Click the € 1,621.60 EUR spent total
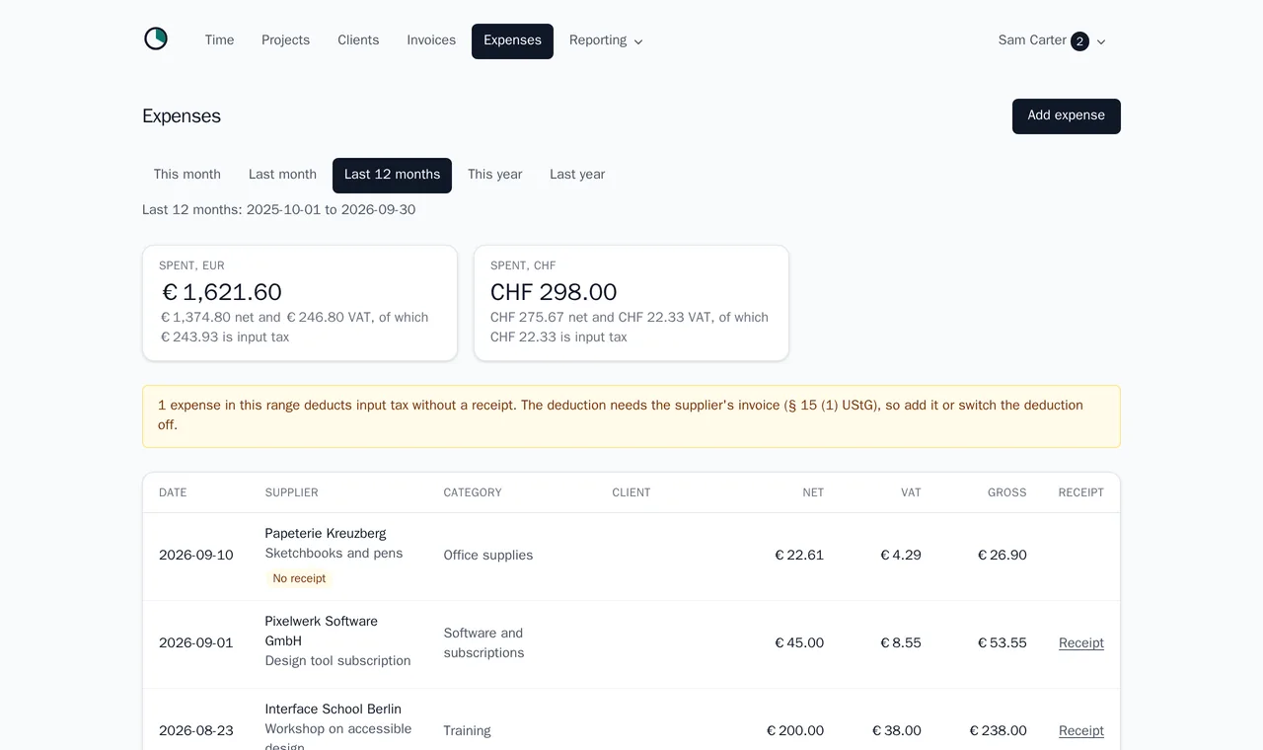 222,292
